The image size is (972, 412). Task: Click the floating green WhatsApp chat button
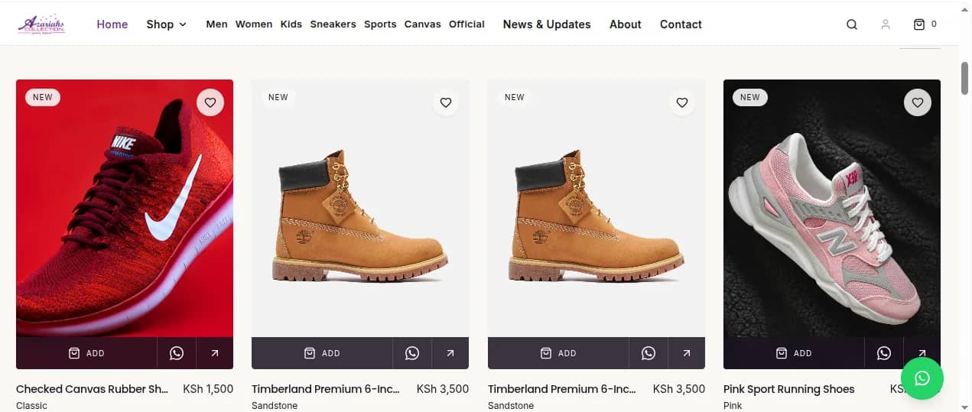pyautogui.click(x=922, y=378)
